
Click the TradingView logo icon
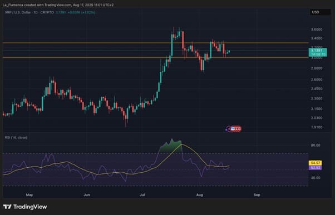7,207
